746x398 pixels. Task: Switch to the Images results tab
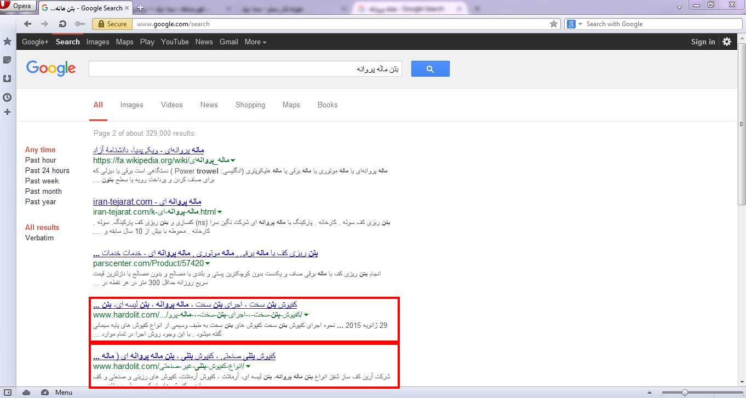tap(131, 105)
